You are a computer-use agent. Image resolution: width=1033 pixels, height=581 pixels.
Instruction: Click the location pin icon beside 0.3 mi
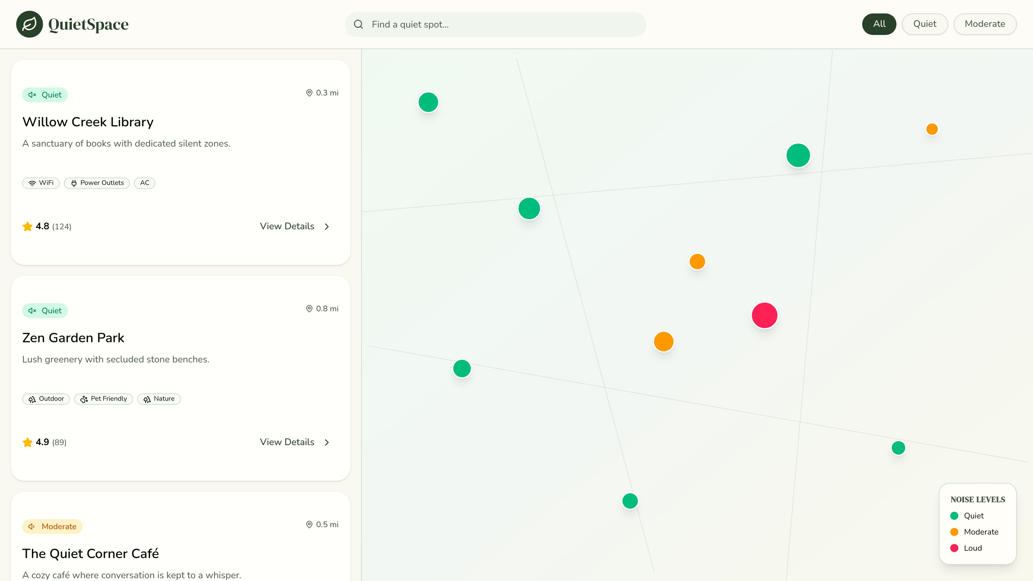click(309, 92)
